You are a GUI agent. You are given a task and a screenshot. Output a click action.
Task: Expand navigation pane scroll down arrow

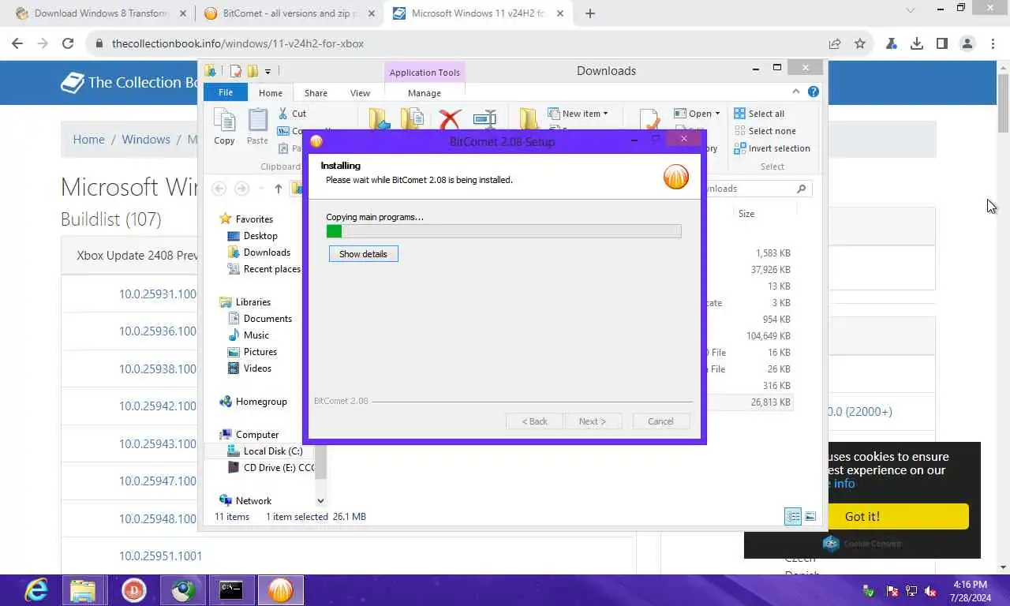coord(320,500)
